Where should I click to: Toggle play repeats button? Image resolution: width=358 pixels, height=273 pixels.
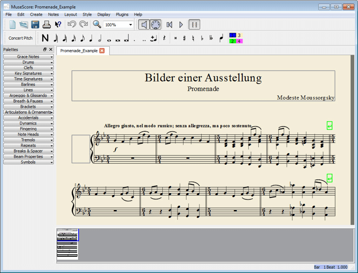pyautogui.click(x=194, y=25)
